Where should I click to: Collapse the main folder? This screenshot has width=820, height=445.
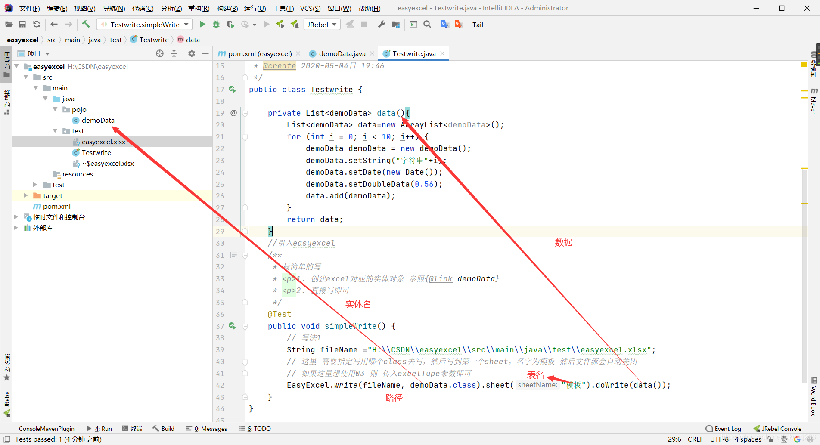tap(35, 88)
